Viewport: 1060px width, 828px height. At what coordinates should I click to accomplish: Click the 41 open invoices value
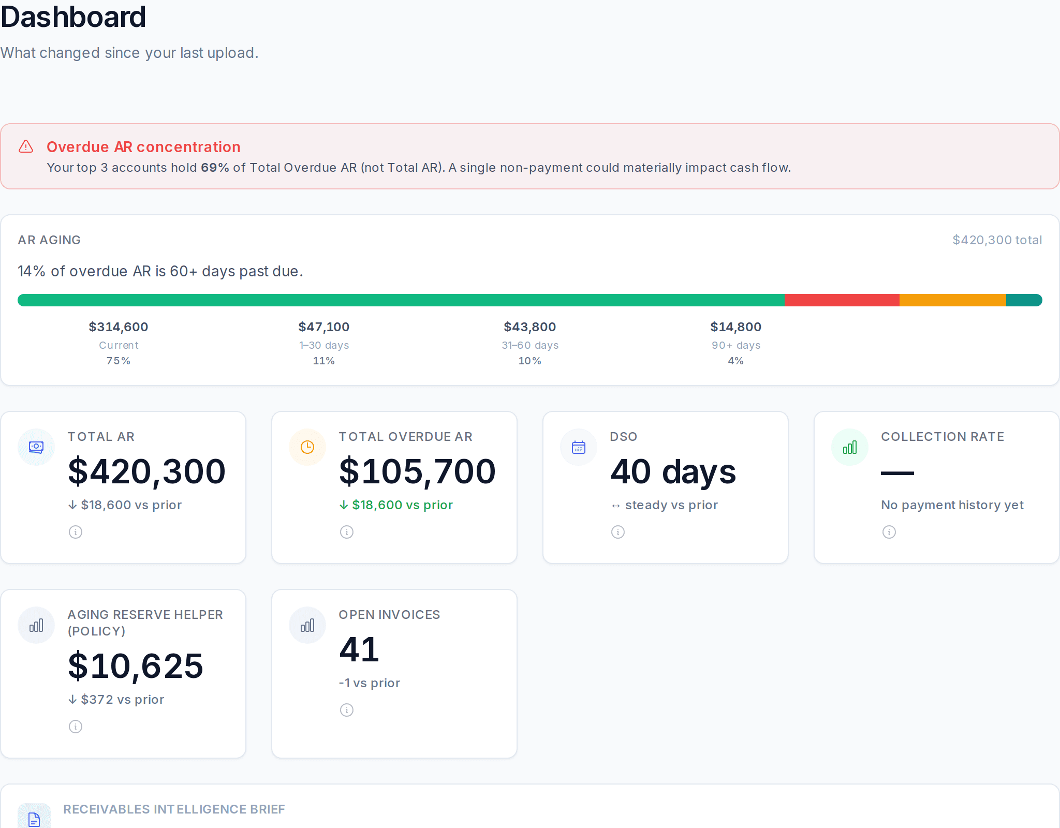pyautogui.click(x=359, y=649)
